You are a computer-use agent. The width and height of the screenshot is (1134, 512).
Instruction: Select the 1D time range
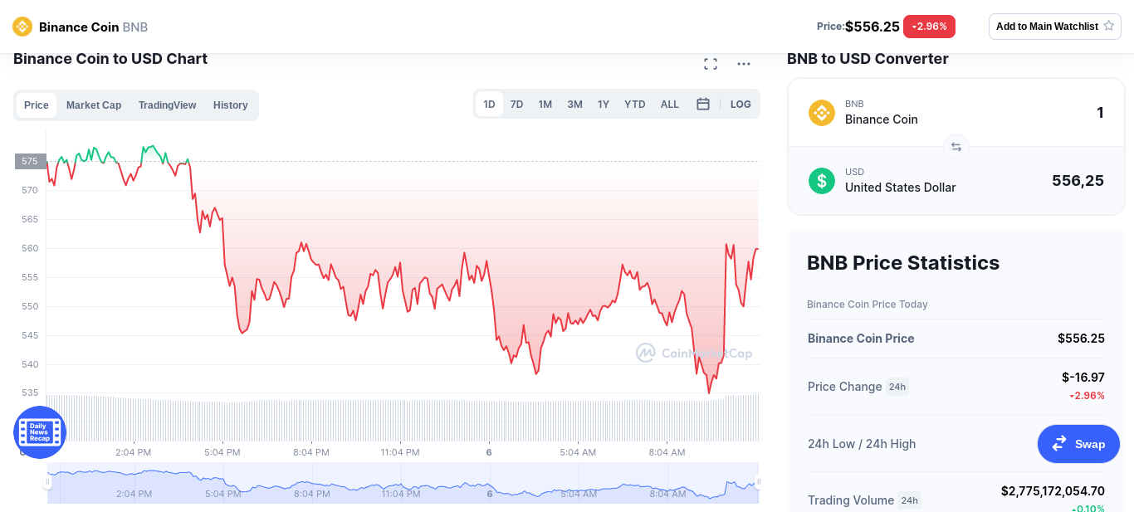[x=490, y=105]
